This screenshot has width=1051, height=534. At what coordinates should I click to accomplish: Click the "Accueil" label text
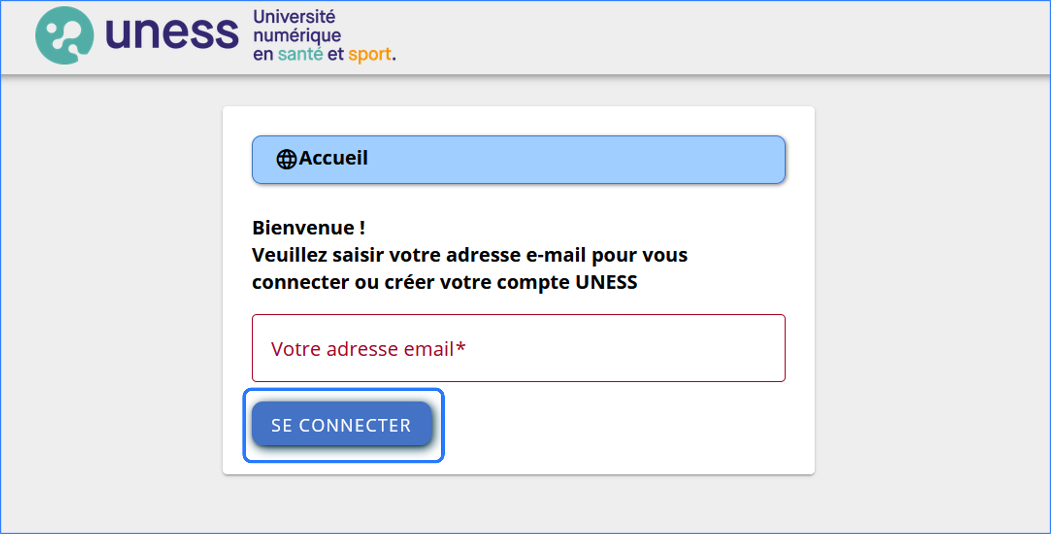click(333, 158)
